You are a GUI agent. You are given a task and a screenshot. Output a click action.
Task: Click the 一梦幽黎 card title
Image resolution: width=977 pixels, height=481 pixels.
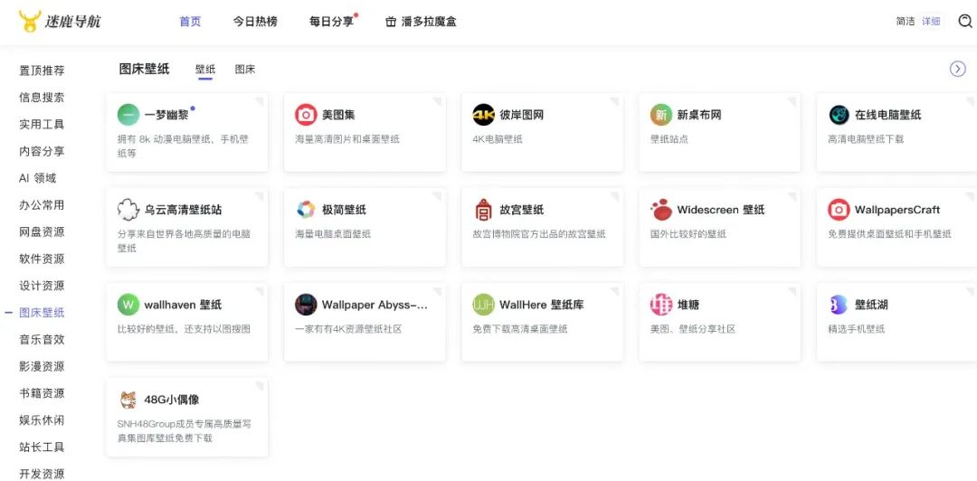pyautogui.click(x=166, y=115)
